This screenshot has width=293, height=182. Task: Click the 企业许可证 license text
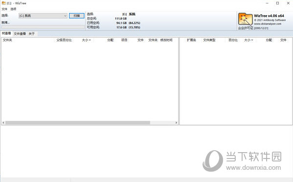pos(253,28)
